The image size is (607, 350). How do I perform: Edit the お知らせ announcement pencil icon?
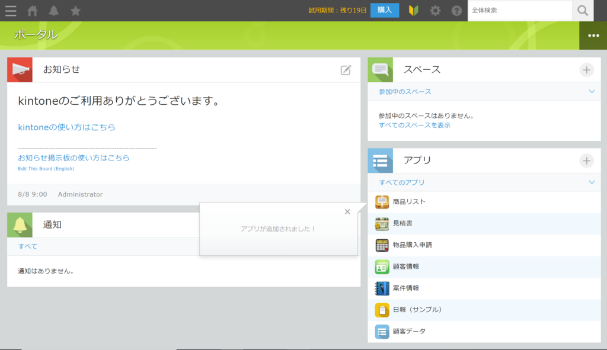pyautogui.click(x=346, y=70)
